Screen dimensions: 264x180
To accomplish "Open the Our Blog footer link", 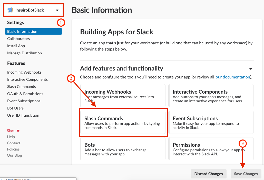I will (x=14, y=155).
